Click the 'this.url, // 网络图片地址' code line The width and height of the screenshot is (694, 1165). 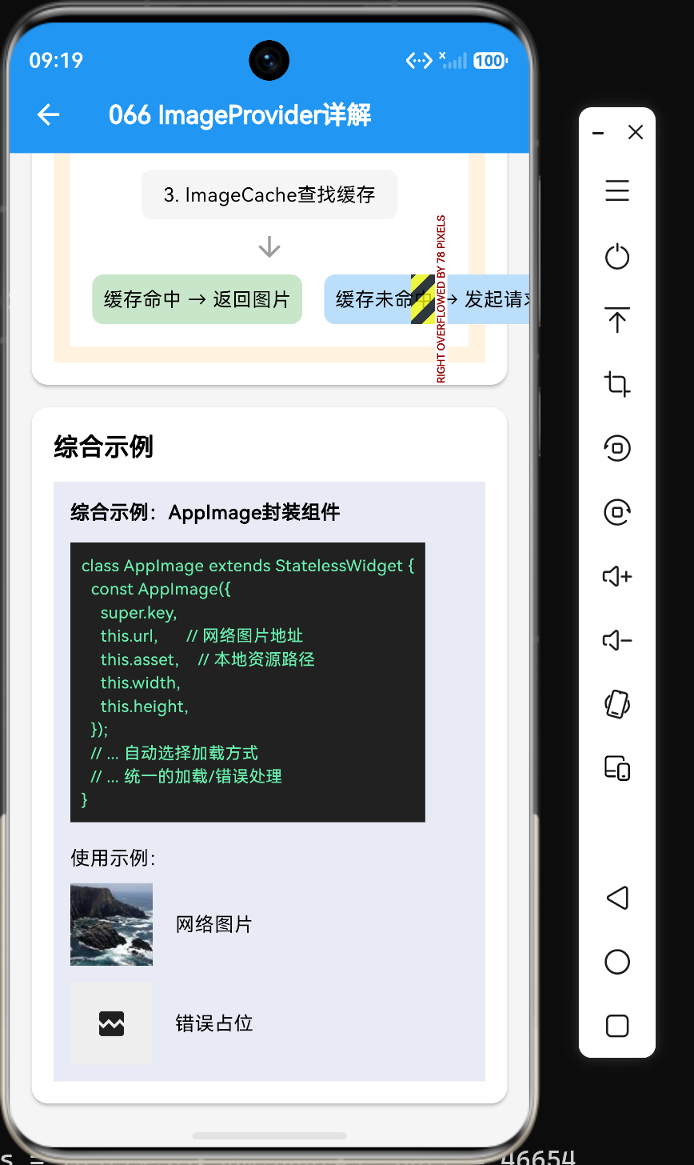(201, 636)
